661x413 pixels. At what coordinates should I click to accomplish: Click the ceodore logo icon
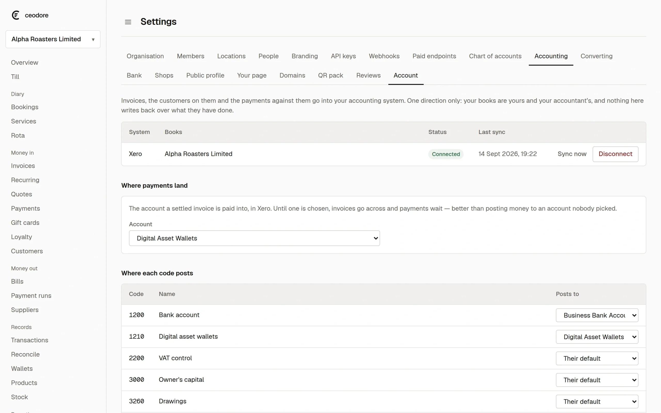(x=16, y=15)
